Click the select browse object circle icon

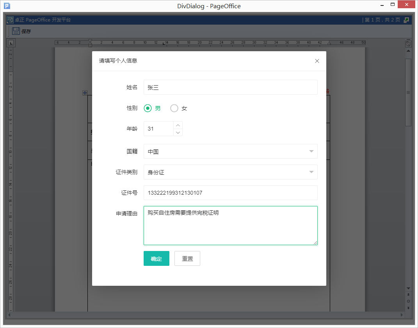(408, 301)
